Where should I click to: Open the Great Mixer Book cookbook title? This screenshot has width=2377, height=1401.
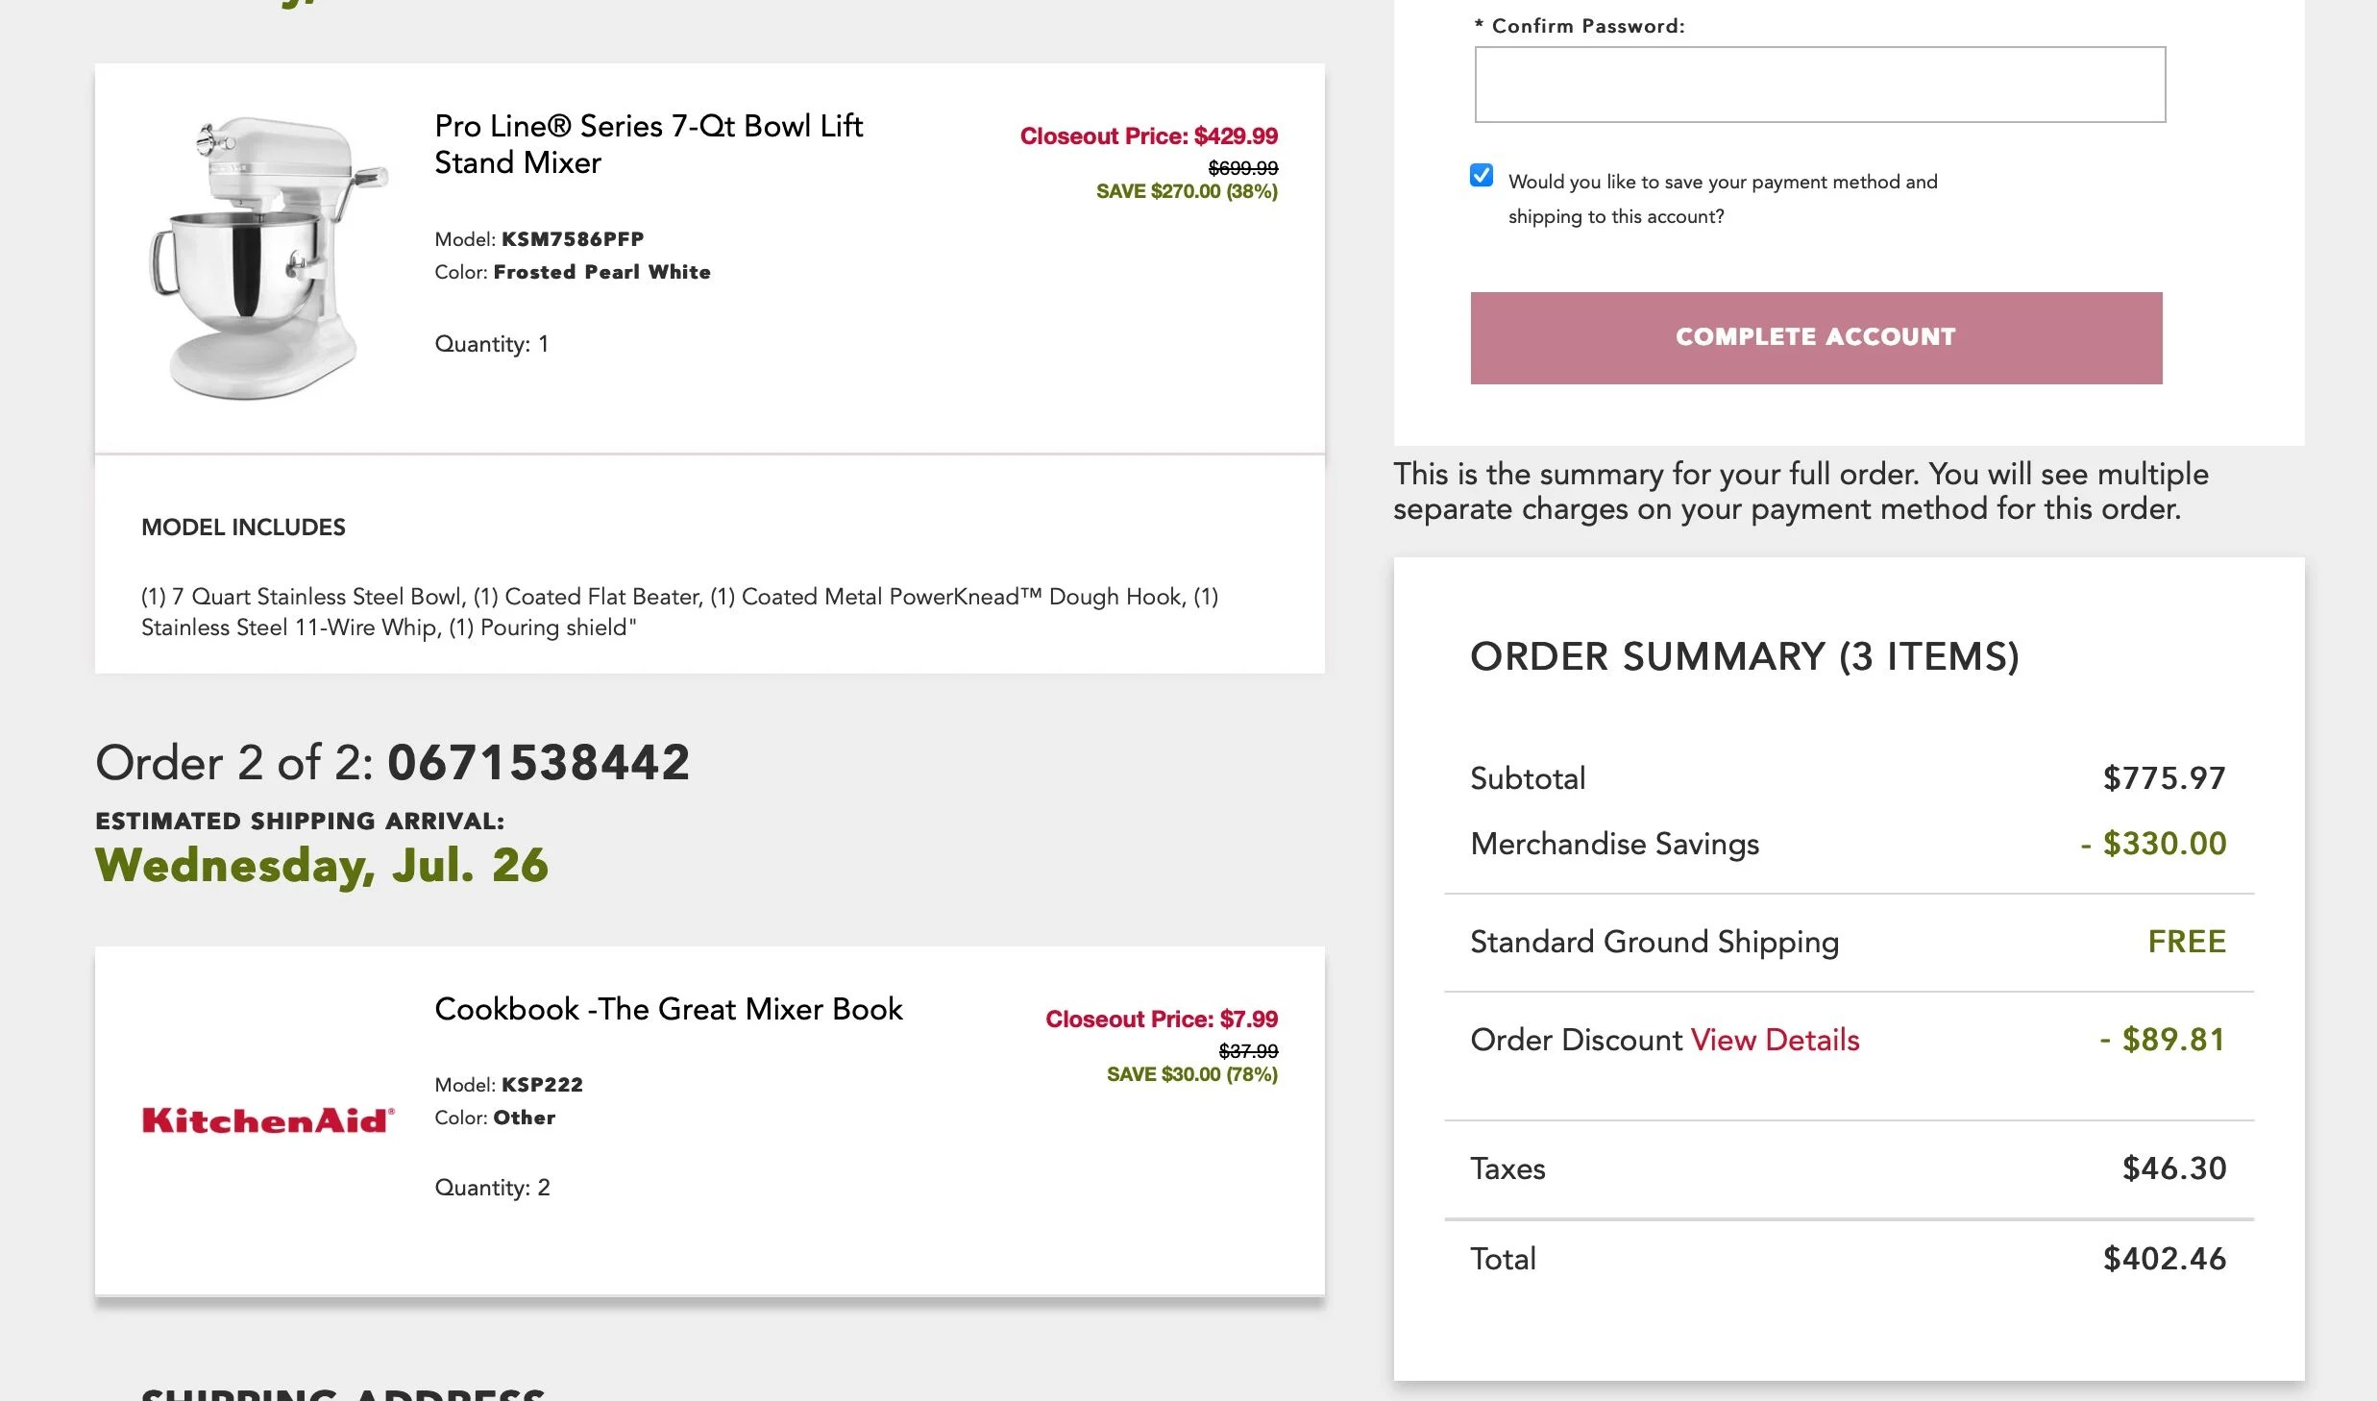pyautogui.click(x=669, y=1009)
